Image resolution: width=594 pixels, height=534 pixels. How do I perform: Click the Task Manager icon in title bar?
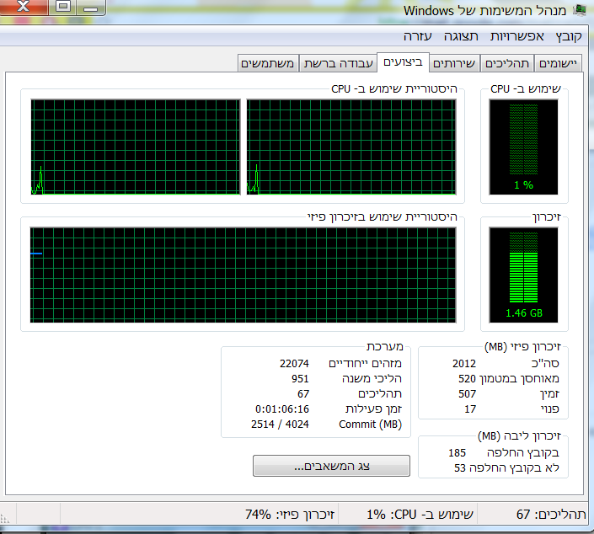[580, 10]
